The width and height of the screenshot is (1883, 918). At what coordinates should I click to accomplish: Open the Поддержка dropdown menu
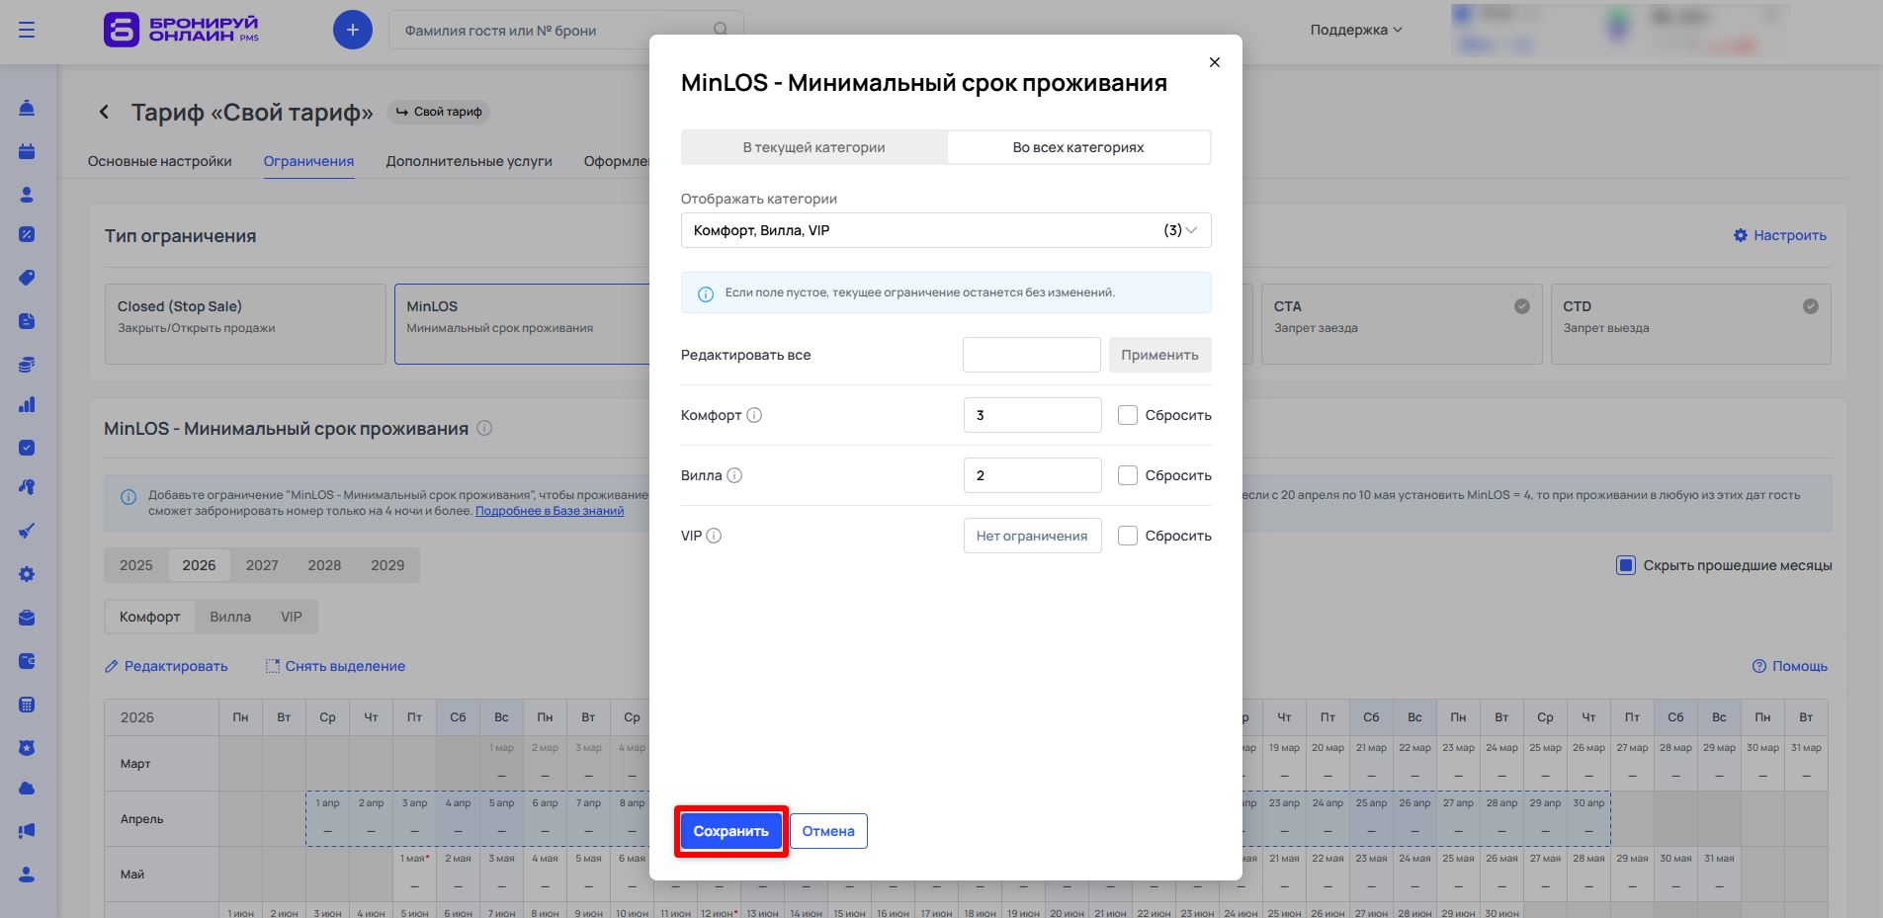(x=1355, y=30)
